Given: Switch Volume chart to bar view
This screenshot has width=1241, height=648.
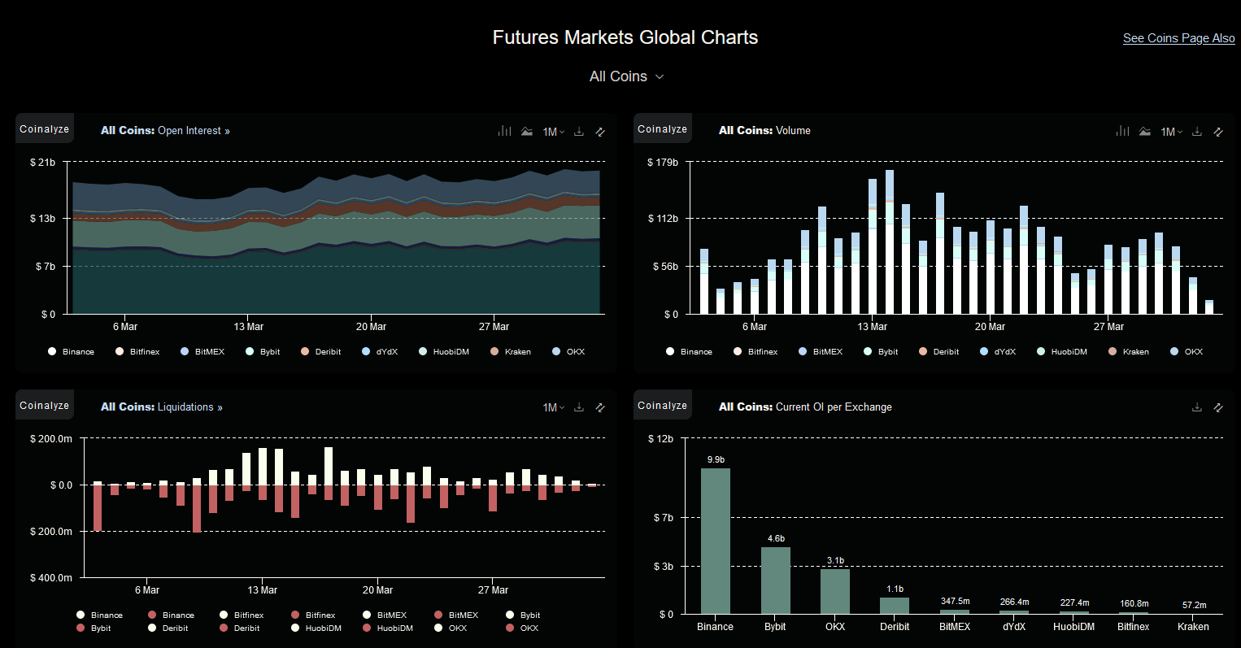Looking at the screenshot, I should pyautogui.click(x=1123, y=131).
